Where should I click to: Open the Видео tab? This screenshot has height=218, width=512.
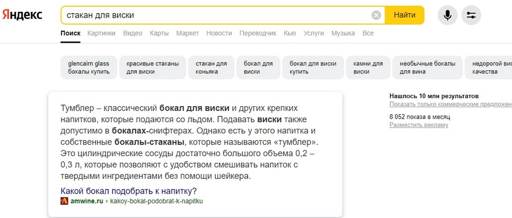pos(133,33)
